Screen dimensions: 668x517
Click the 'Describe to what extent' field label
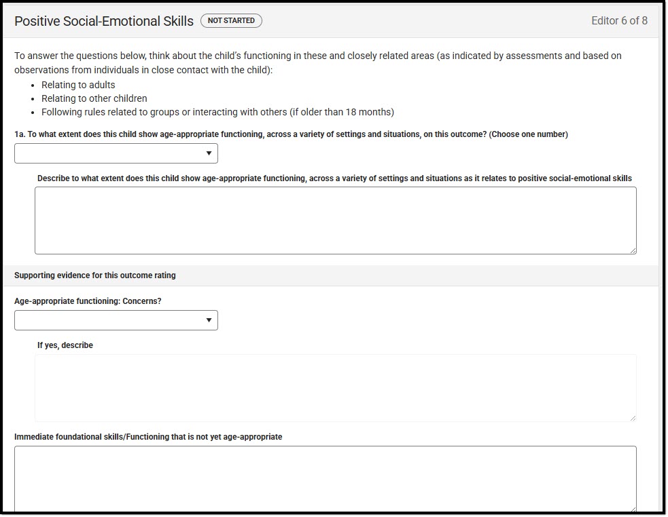334,178
